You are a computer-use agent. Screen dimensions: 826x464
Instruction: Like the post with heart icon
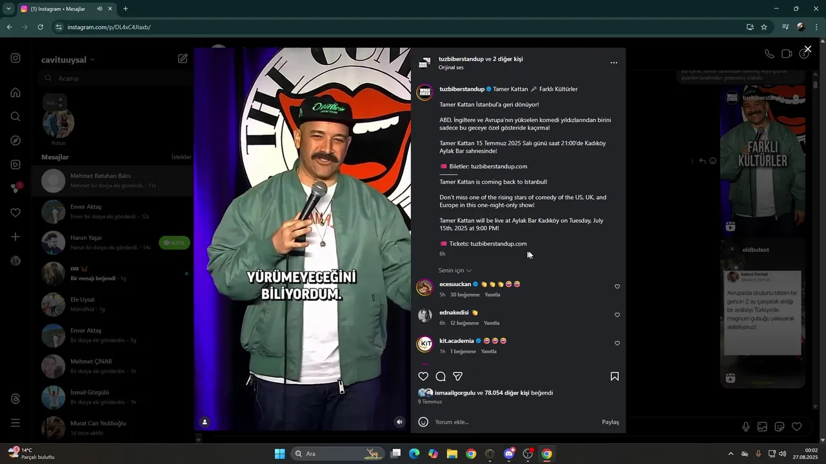point(423,376)
